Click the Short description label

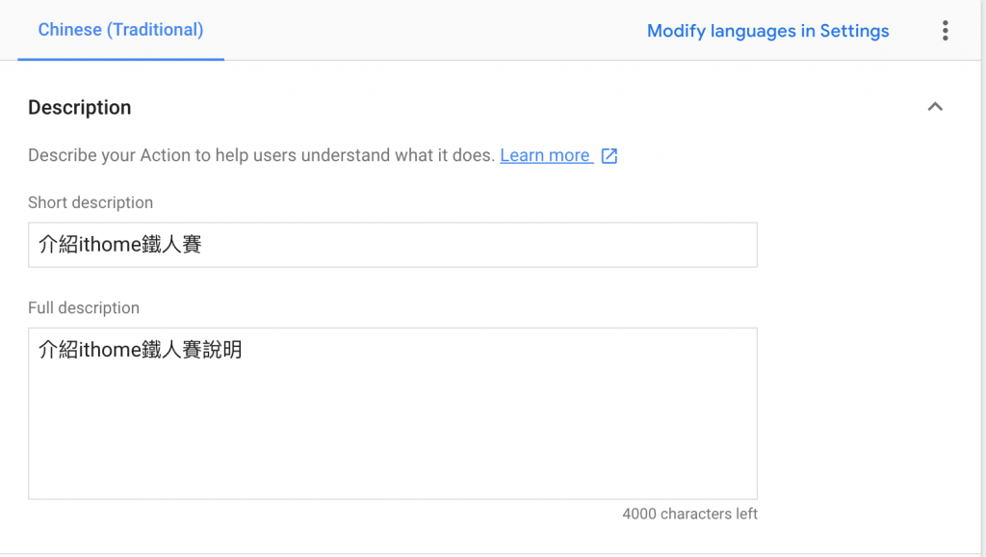click(91, 202)
